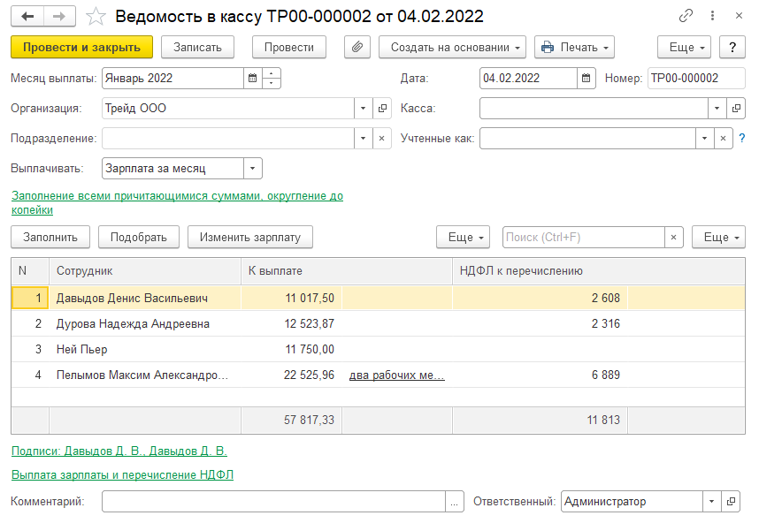
Task: Open the comment editor with the ellipsis button
Action: 454,502
